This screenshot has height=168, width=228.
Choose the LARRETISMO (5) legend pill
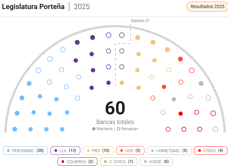169,151
